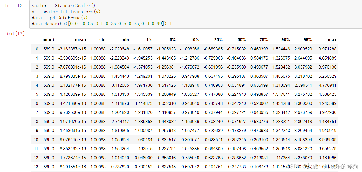Click mean value -6.530609e-15
This screenshot has width=362, height=172.
click(x=72, y=58)
